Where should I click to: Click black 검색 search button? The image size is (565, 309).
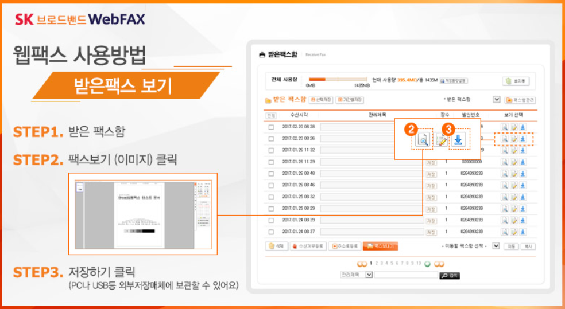click(450, 276)
